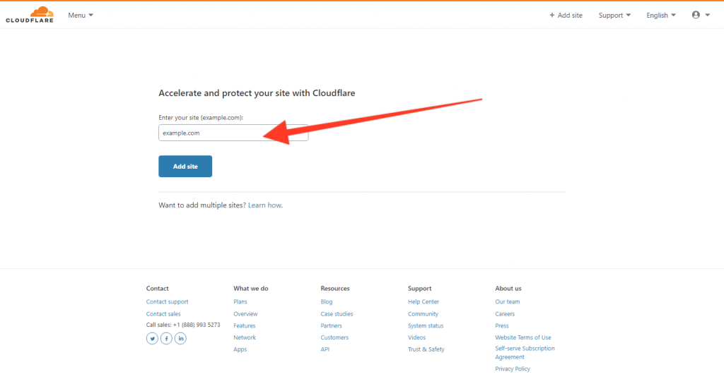Focus the example.com site input field

233,133
